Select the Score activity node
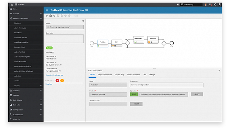The height and width of the screenshot is (132, 230). pos(117,43)
